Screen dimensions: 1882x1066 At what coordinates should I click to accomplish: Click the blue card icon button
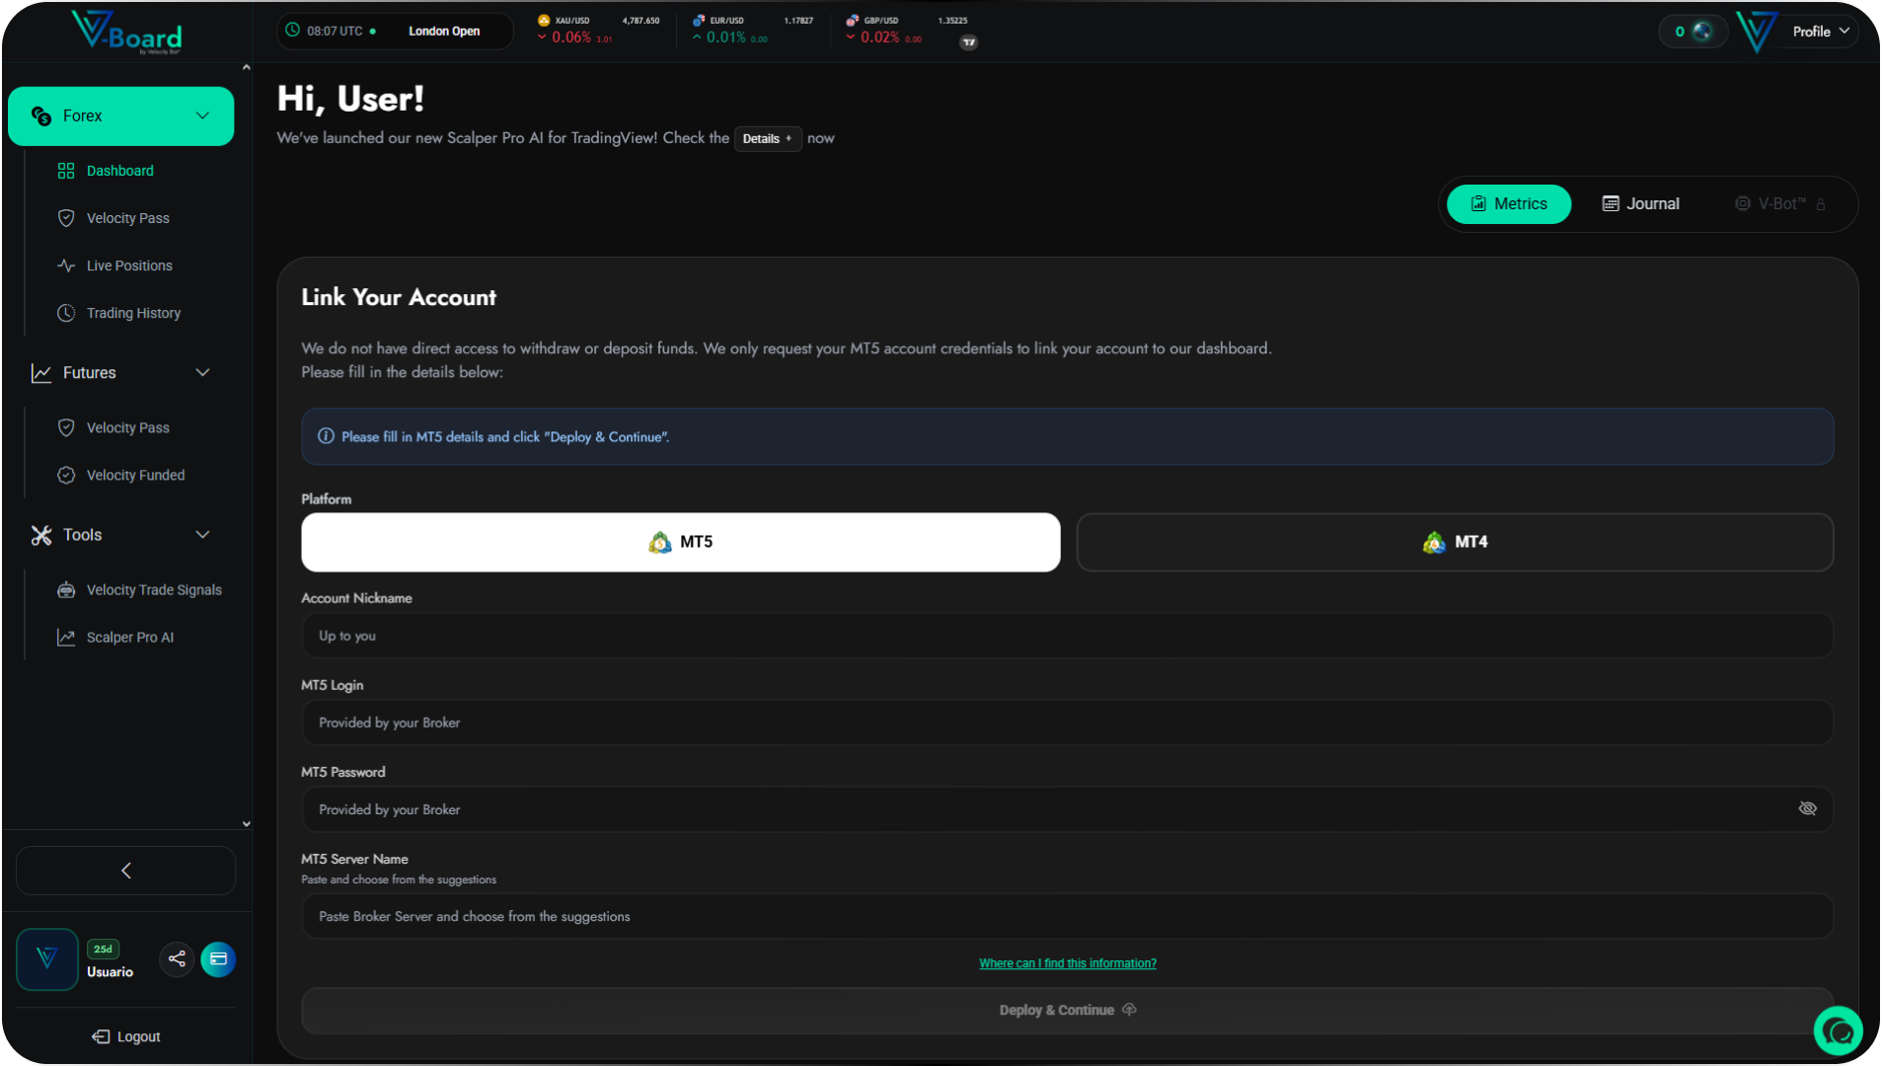click(x=218, y=959)
